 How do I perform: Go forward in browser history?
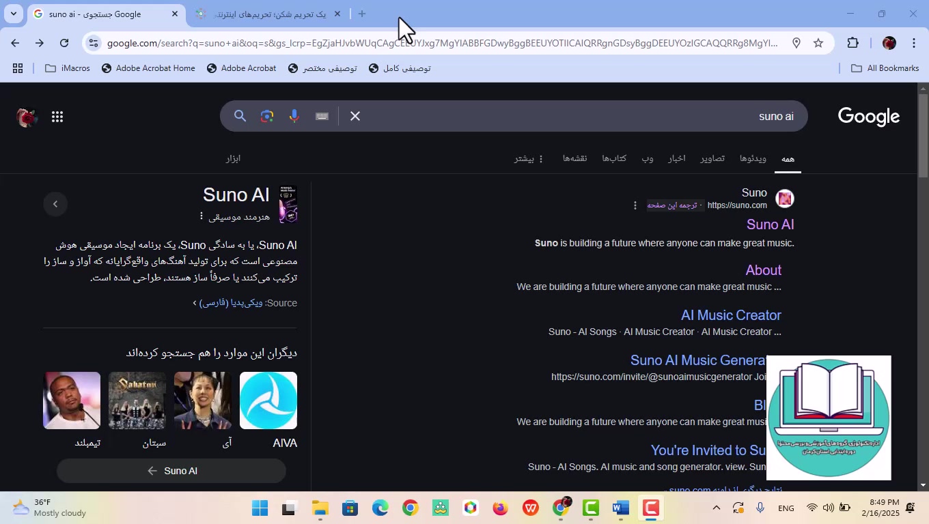[40, 43]
